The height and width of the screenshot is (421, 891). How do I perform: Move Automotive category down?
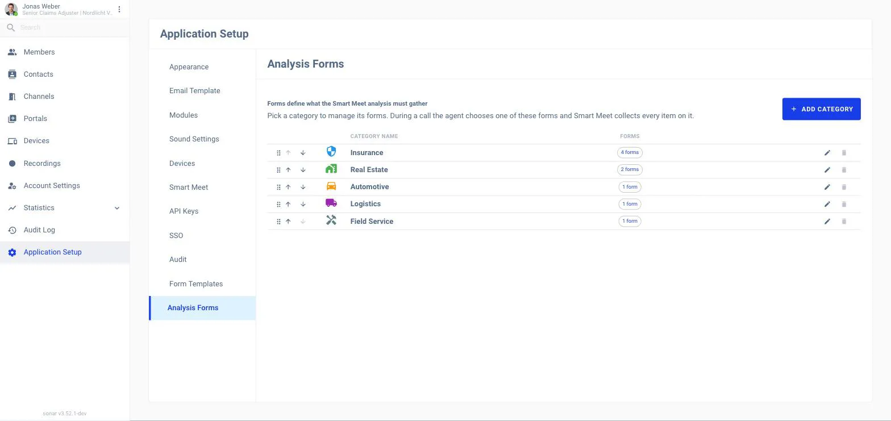(x=303, y=187)
